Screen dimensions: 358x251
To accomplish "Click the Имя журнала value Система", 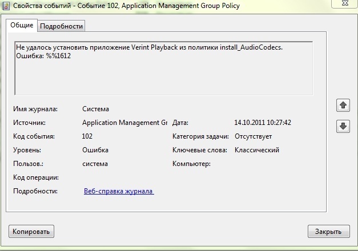I will tap(95, 109).
